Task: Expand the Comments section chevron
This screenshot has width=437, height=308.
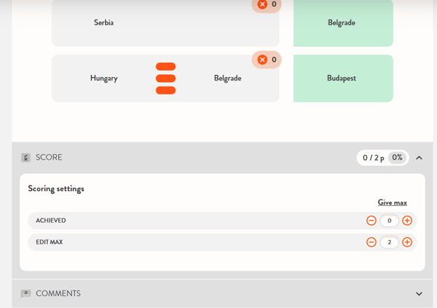Action: click(x=419, y=294)
